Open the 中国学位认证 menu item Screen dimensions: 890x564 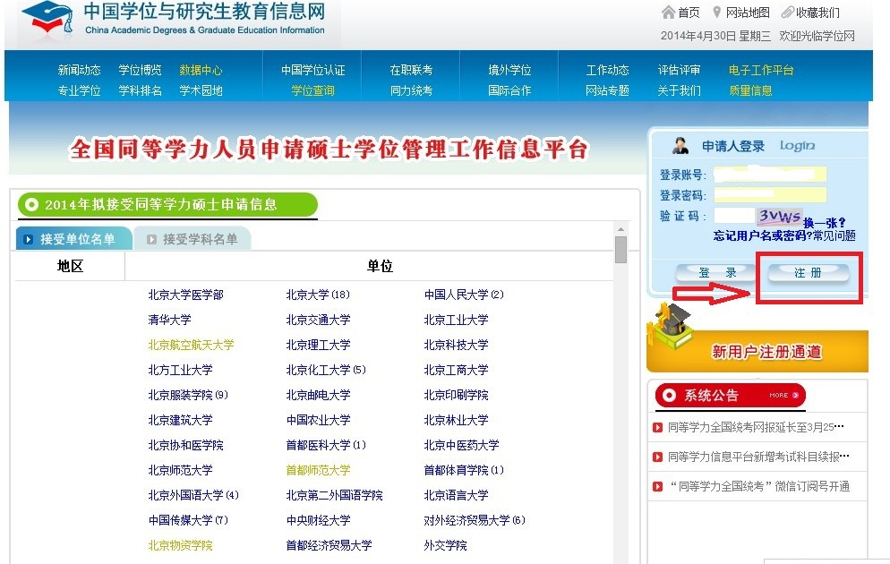(x=312, y=70)
